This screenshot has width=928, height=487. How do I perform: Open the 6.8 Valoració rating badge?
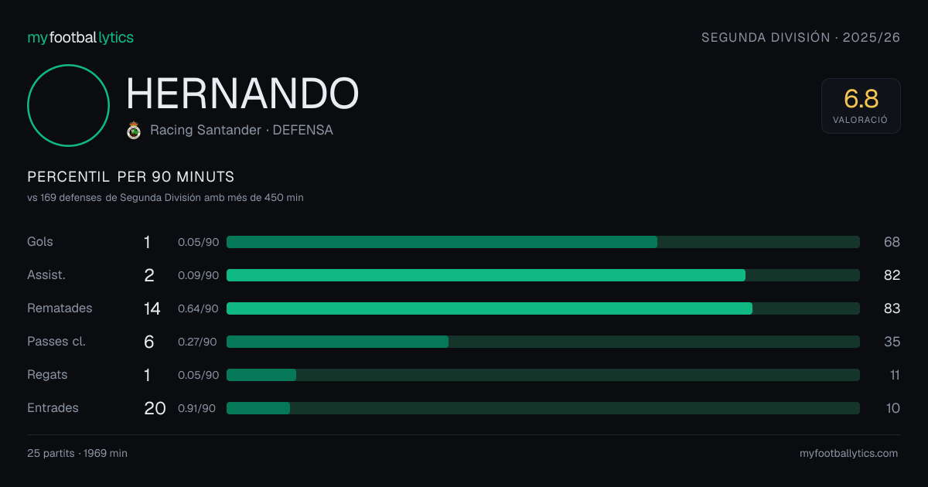(x=861, y=106)
